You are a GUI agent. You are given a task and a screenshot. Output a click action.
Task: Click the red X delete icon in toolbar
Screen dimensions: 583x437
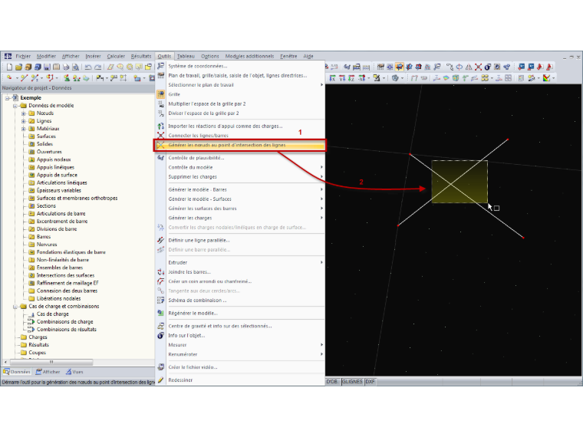click(x=478, y=67)
